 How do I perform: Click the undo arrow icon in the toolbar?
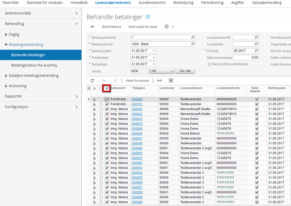pos(93,27)
